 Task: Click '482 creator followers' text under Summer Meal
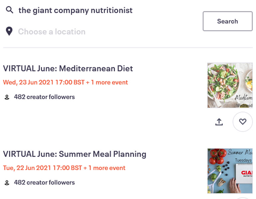pyautogui.click(x=44, y=183)
